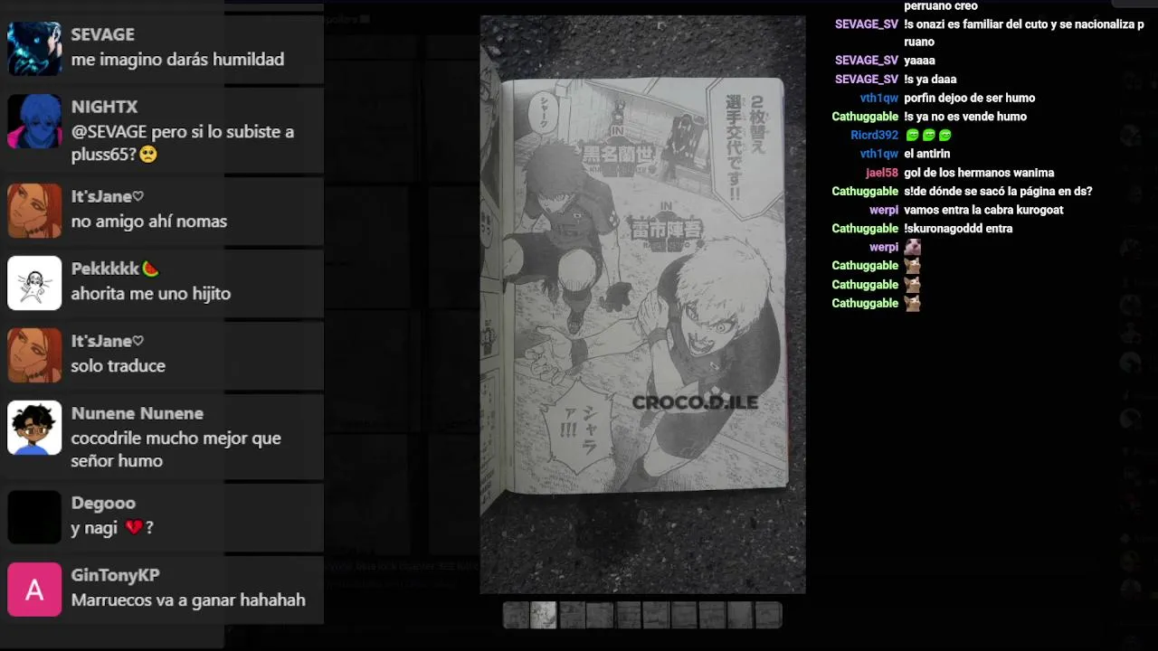Click werpi's name beside 'vamos entra la cabra'

tap(884, 210)
